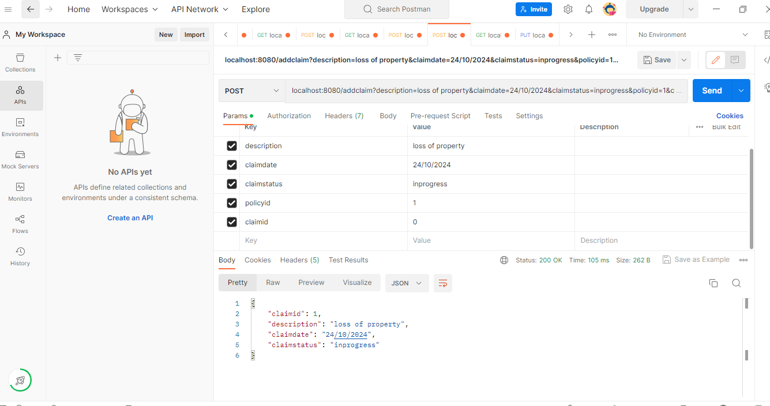Switch to Raw response view
The width and height of the screenshot is (770, 406).
[x=273, y=283]
